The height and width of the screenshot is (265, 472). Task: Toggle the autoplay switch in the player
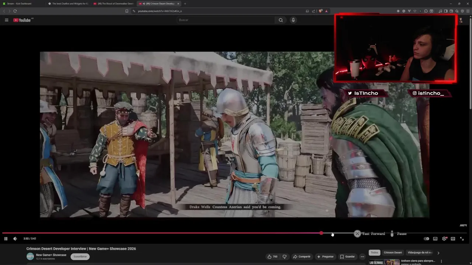point(426,239)
